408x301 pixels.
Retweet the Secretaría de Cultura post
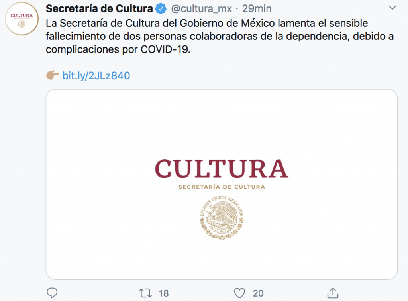coord(145,293)
